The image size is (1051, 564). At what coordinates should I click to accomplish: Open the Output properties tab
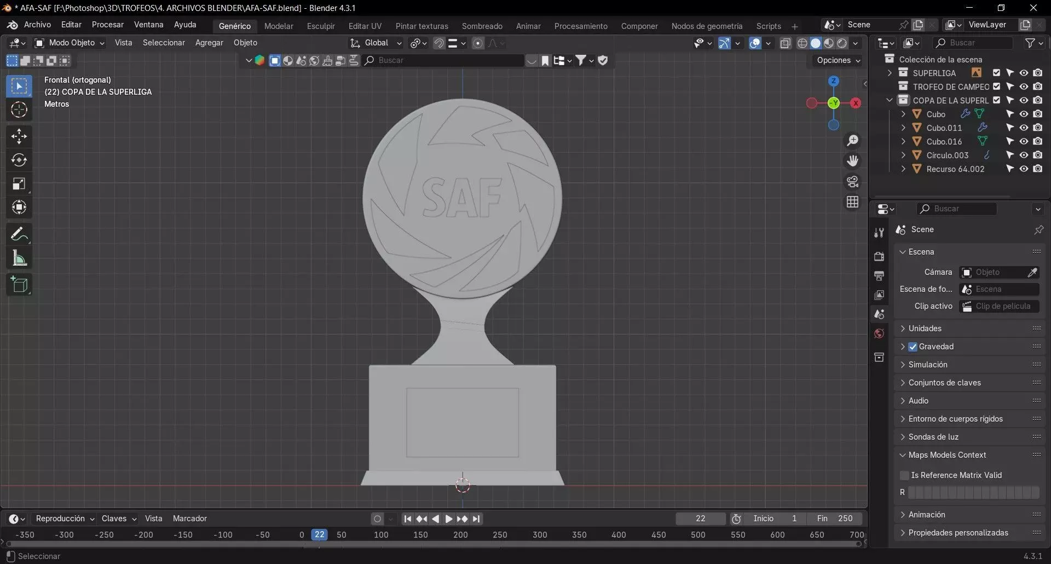click(x=879, y=275)
